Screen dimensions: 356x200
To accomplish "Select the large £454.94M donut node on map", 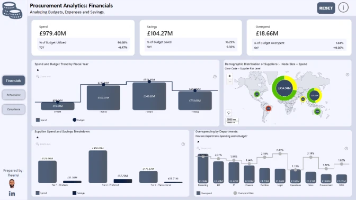I will 284,88.
